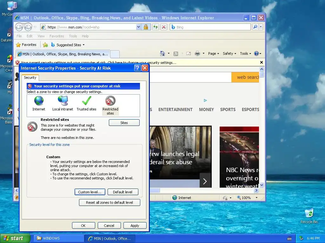Image resolution: width=325 pixels, height=243 pixels.
Task: Click the My Computer desktop icon
Action: click(12, 6)
